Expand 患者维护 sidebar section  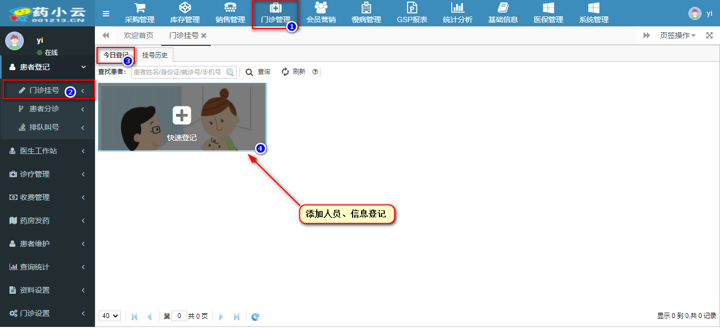[47, 244]
